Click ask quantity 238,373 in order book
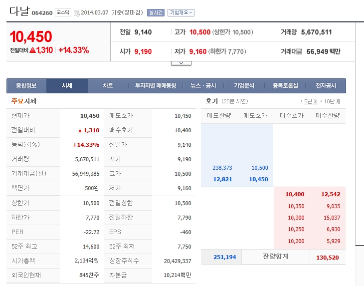364x286 pixels. point(222,168)
